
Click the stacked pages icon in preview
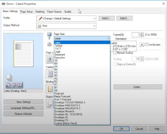tap(9, 77)
